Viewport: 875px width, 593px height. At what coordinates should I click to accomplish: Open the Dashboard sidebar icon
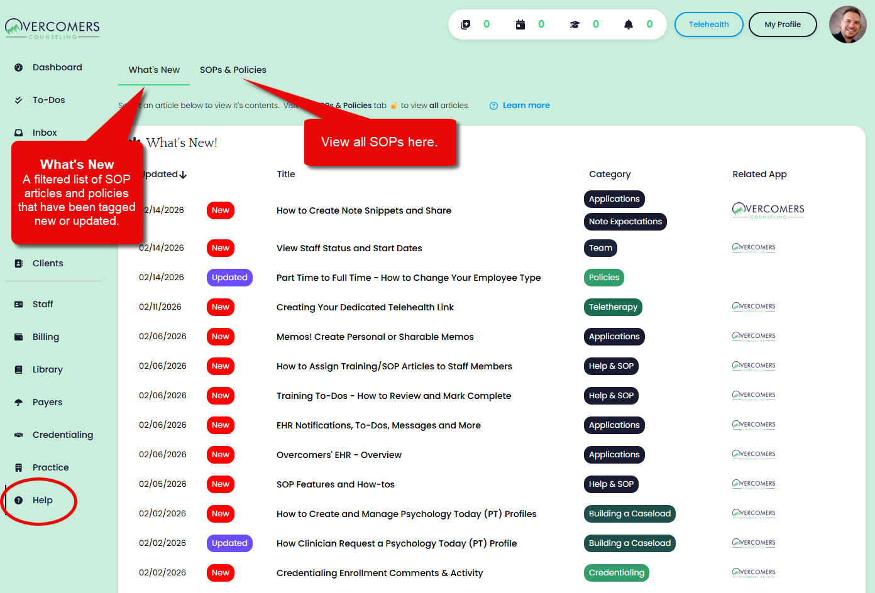point(19,67)
